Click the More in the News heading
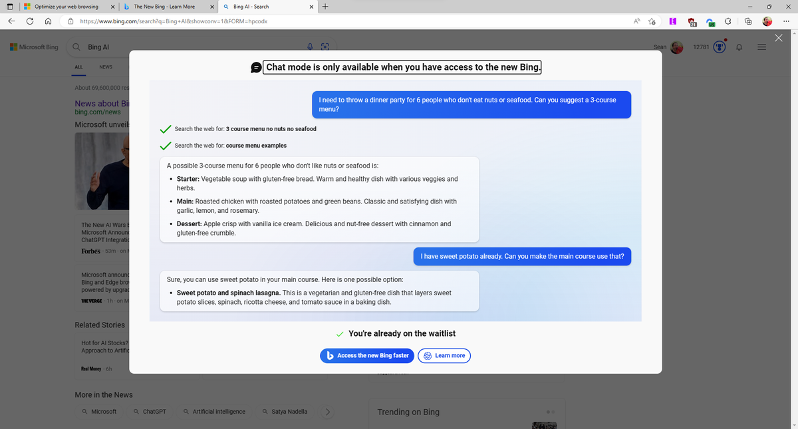This screenshot has width=798, height=429. (x=103, y=394)
